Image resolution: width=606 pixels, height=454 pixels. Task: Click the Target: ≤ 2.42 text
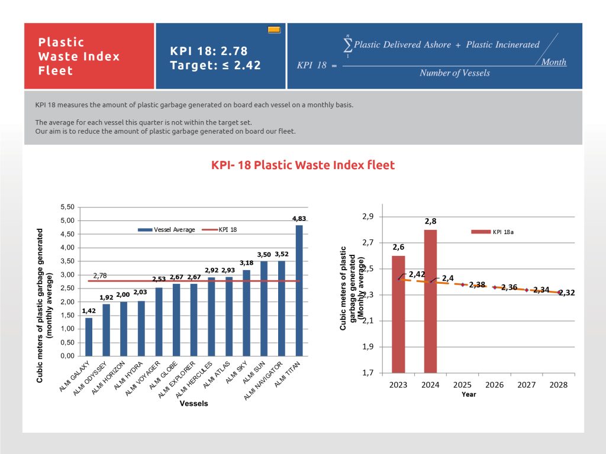(x=215, y=66)
